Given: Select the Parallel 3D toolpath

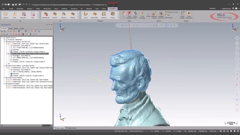Looking at the screenshot, I should point(73,15).
